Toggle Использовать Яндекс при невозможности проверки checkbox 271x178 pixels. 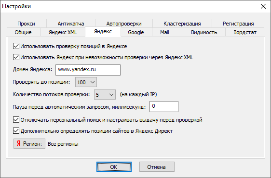(x=16, y=57)
